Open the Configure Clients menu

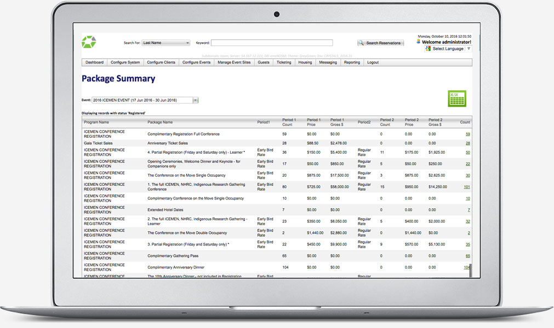tap(161, 62)
